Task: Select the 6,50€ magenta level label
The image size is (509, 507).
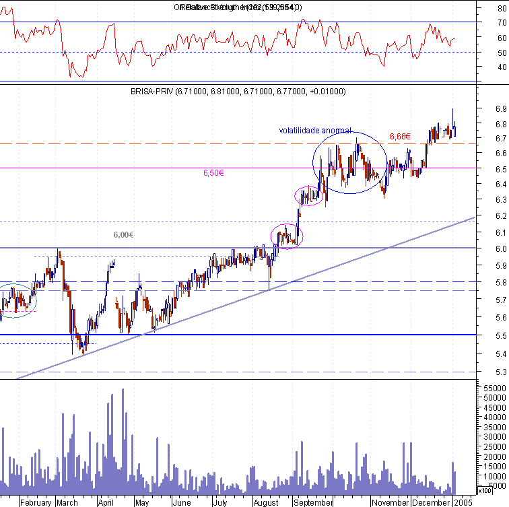Action: [x=213, y=172]
